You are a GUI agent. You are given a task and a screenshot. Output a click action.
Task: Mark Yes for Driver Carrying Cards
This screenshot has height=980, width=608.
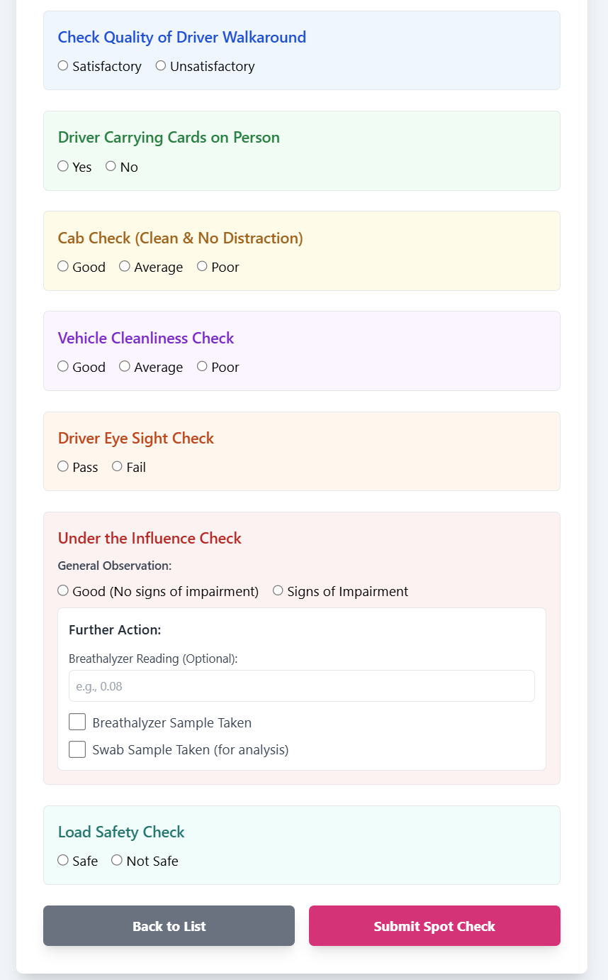pos(63,165)
